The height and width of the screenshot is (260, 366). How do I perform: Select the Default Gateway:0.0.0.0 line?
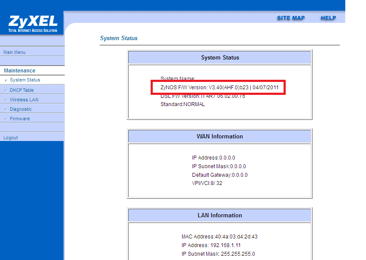coord(220,175)
